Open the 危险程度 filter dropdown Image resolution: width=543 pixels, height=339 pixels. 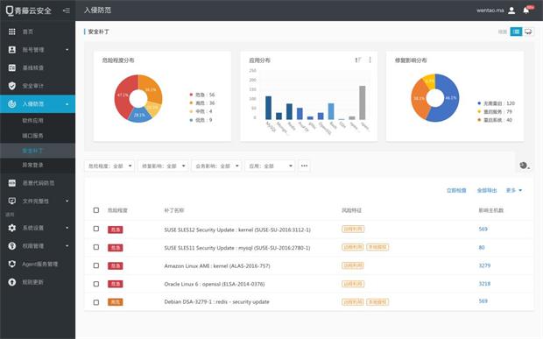click(x=109, y=166)
